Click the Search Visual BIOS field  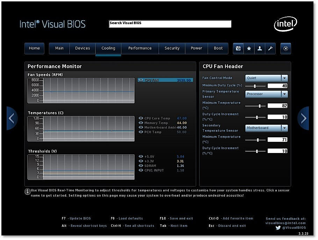[170, 24]
